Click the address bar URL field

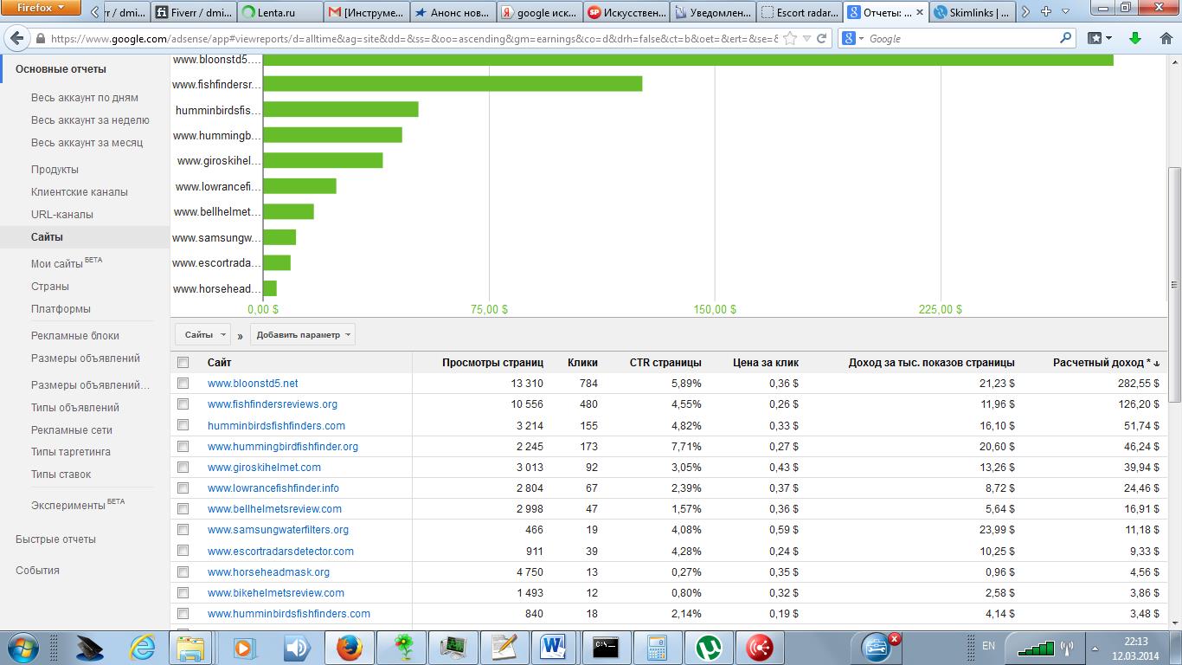click(414, 38)
